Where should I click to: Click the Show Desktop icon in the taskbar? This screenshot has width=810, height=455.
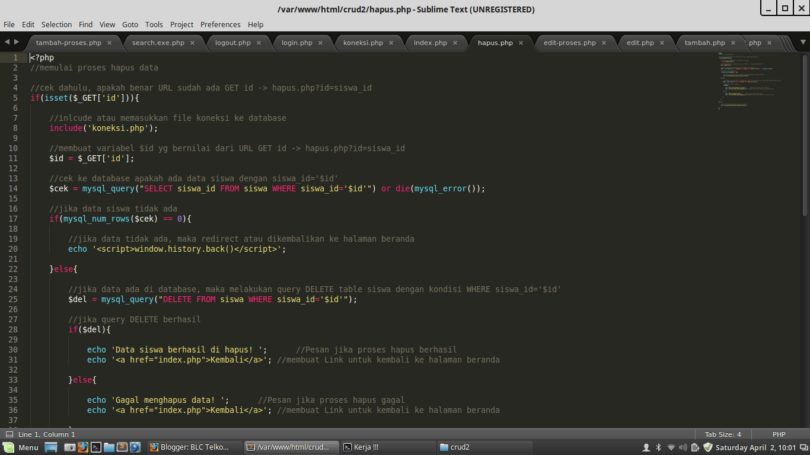(51, 447)
